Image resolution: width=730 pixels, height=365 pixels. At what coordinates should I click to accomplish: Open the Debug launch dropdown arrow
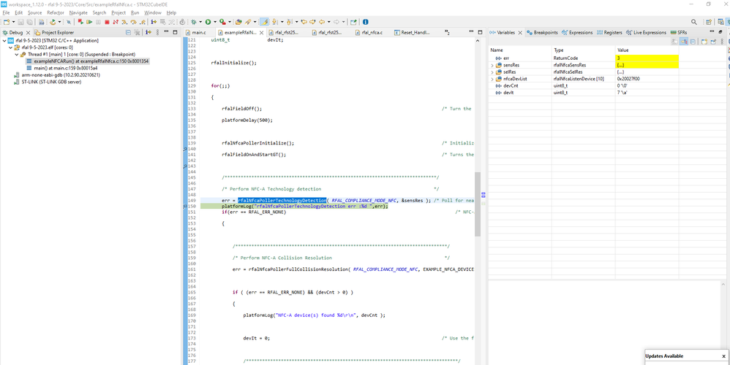[200, 22]
